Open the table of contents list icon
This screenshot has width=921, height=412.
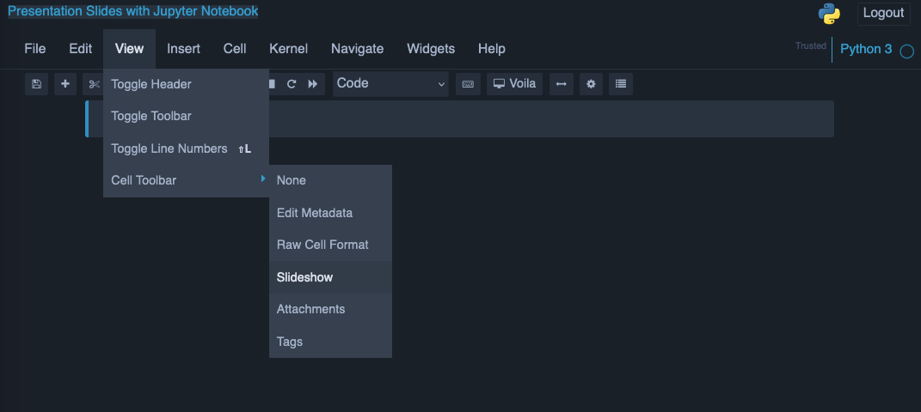621,84
